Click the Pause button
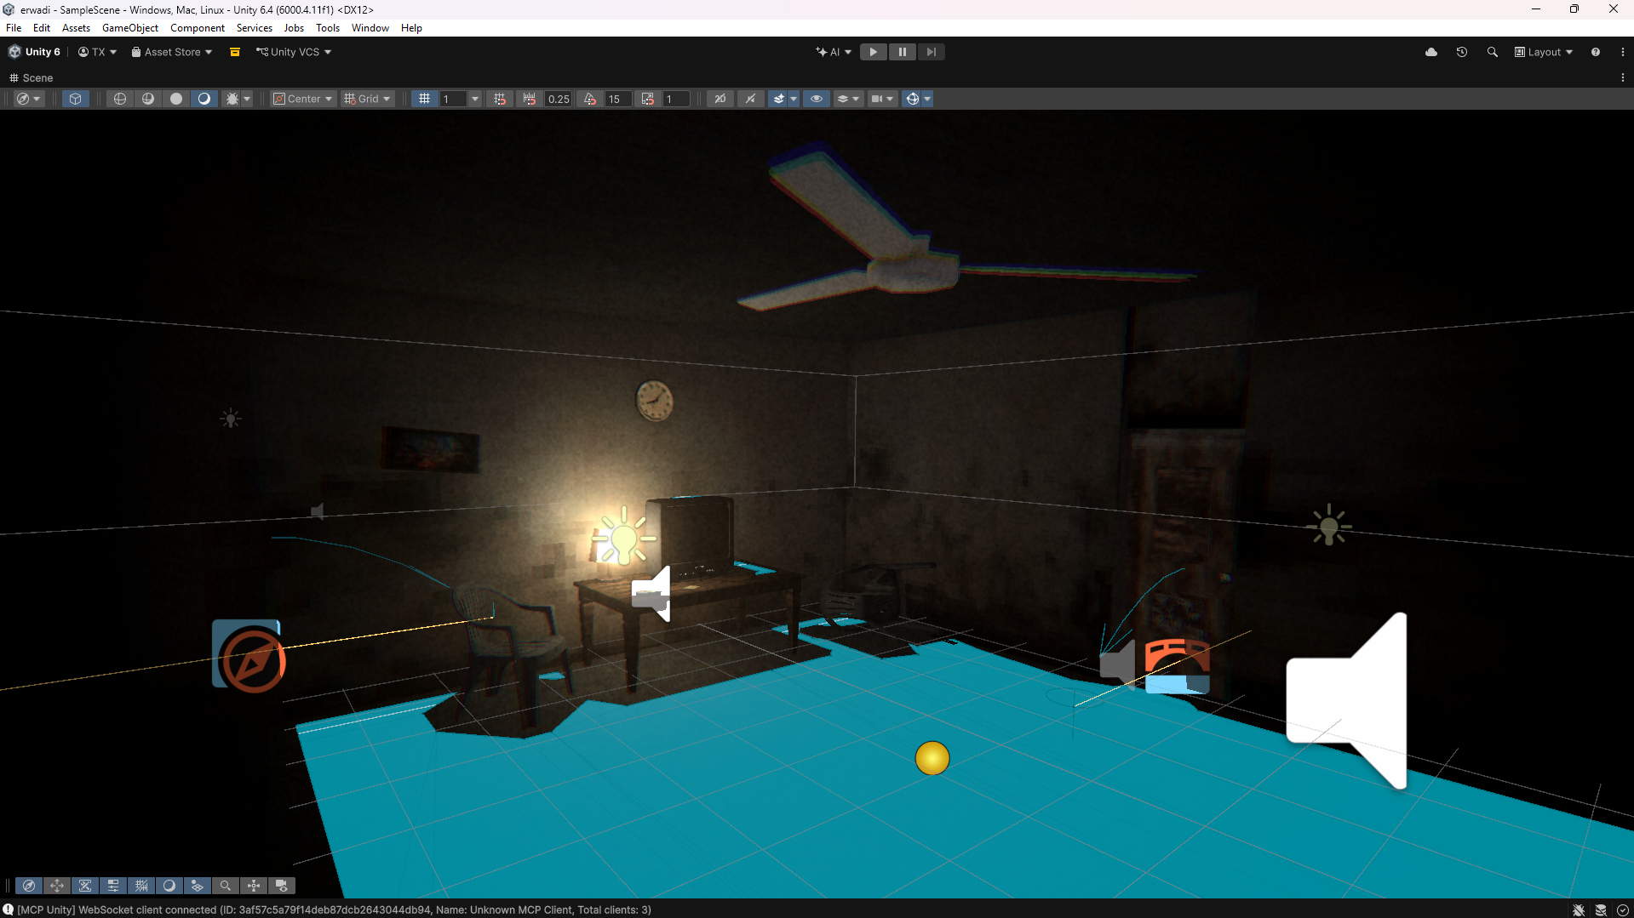This screenshot has height=918, width=1634. coord(902,52)
